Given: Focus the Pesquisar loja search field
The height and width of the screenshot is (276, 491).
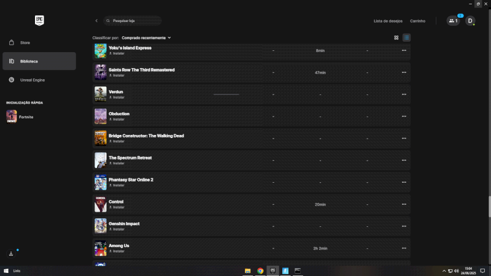Looking at the screenshot, I should (x=133, y=21).
